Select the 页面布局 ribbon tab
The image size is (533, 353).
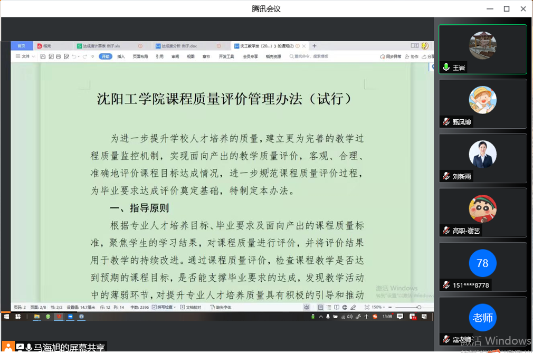pyautogui.click(x=140, y=56)
